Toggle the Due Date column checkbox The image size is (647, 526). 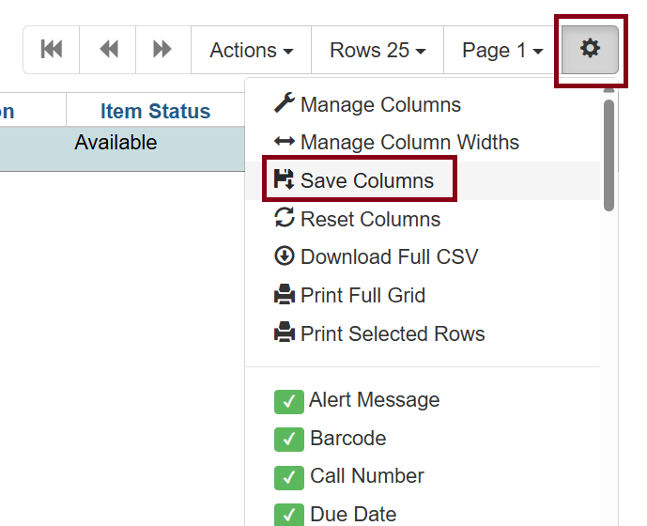(288, 515)
